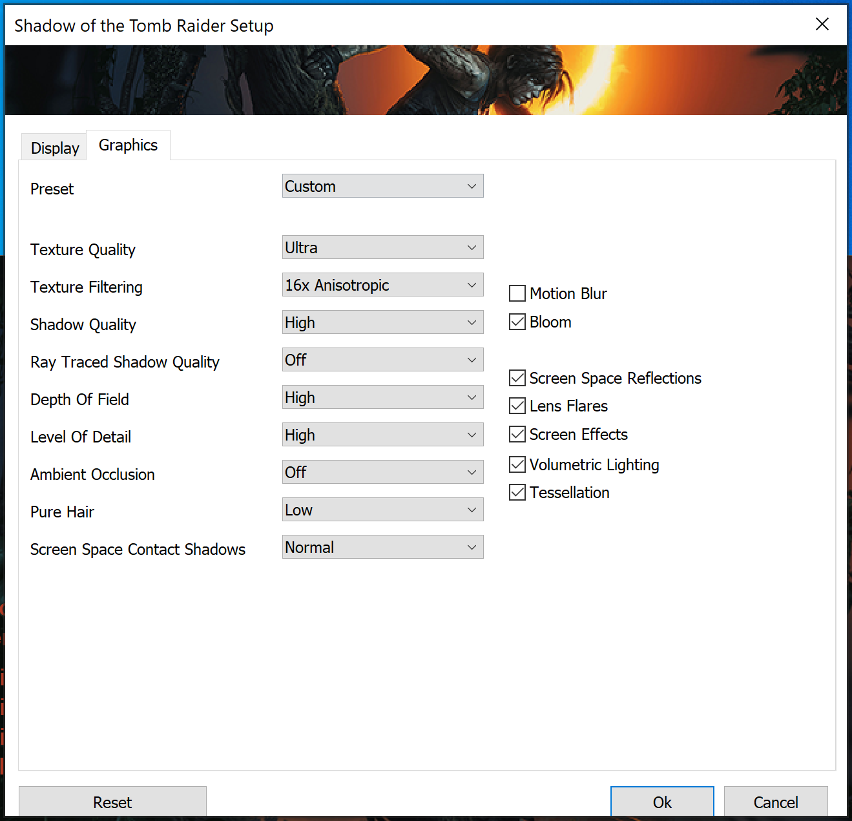Open Ray Traced Shadow Quality dropdown

click(382, 360)
